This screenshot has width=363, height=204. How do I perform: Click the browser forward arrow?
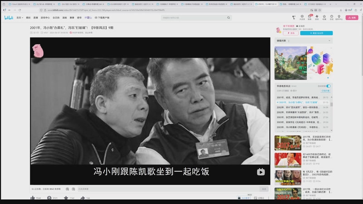coord(15,10)
